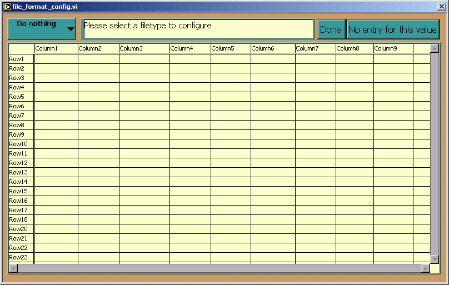Click the vertical scrollbar track of table
This screenshot has height=285, width=449.
(435, 154)
